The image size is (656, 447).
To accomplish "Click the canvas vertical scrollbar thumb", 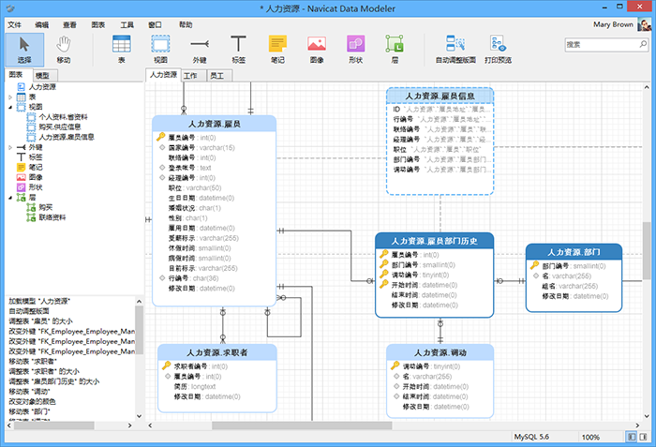I will (x=647, y=251).
